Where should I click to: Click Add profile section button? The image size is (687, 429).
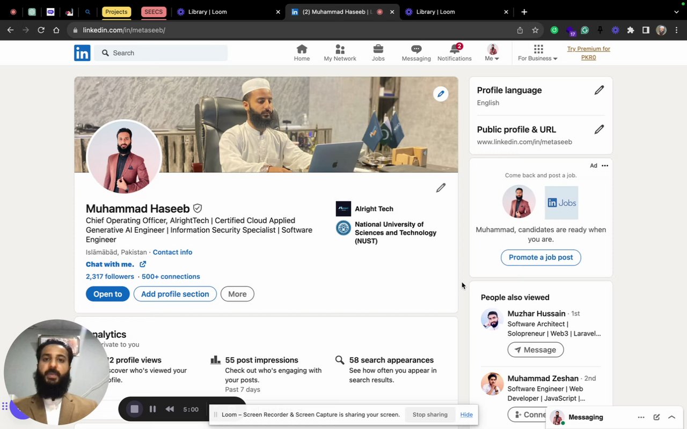pyautogui.click(x=175, y=294)
